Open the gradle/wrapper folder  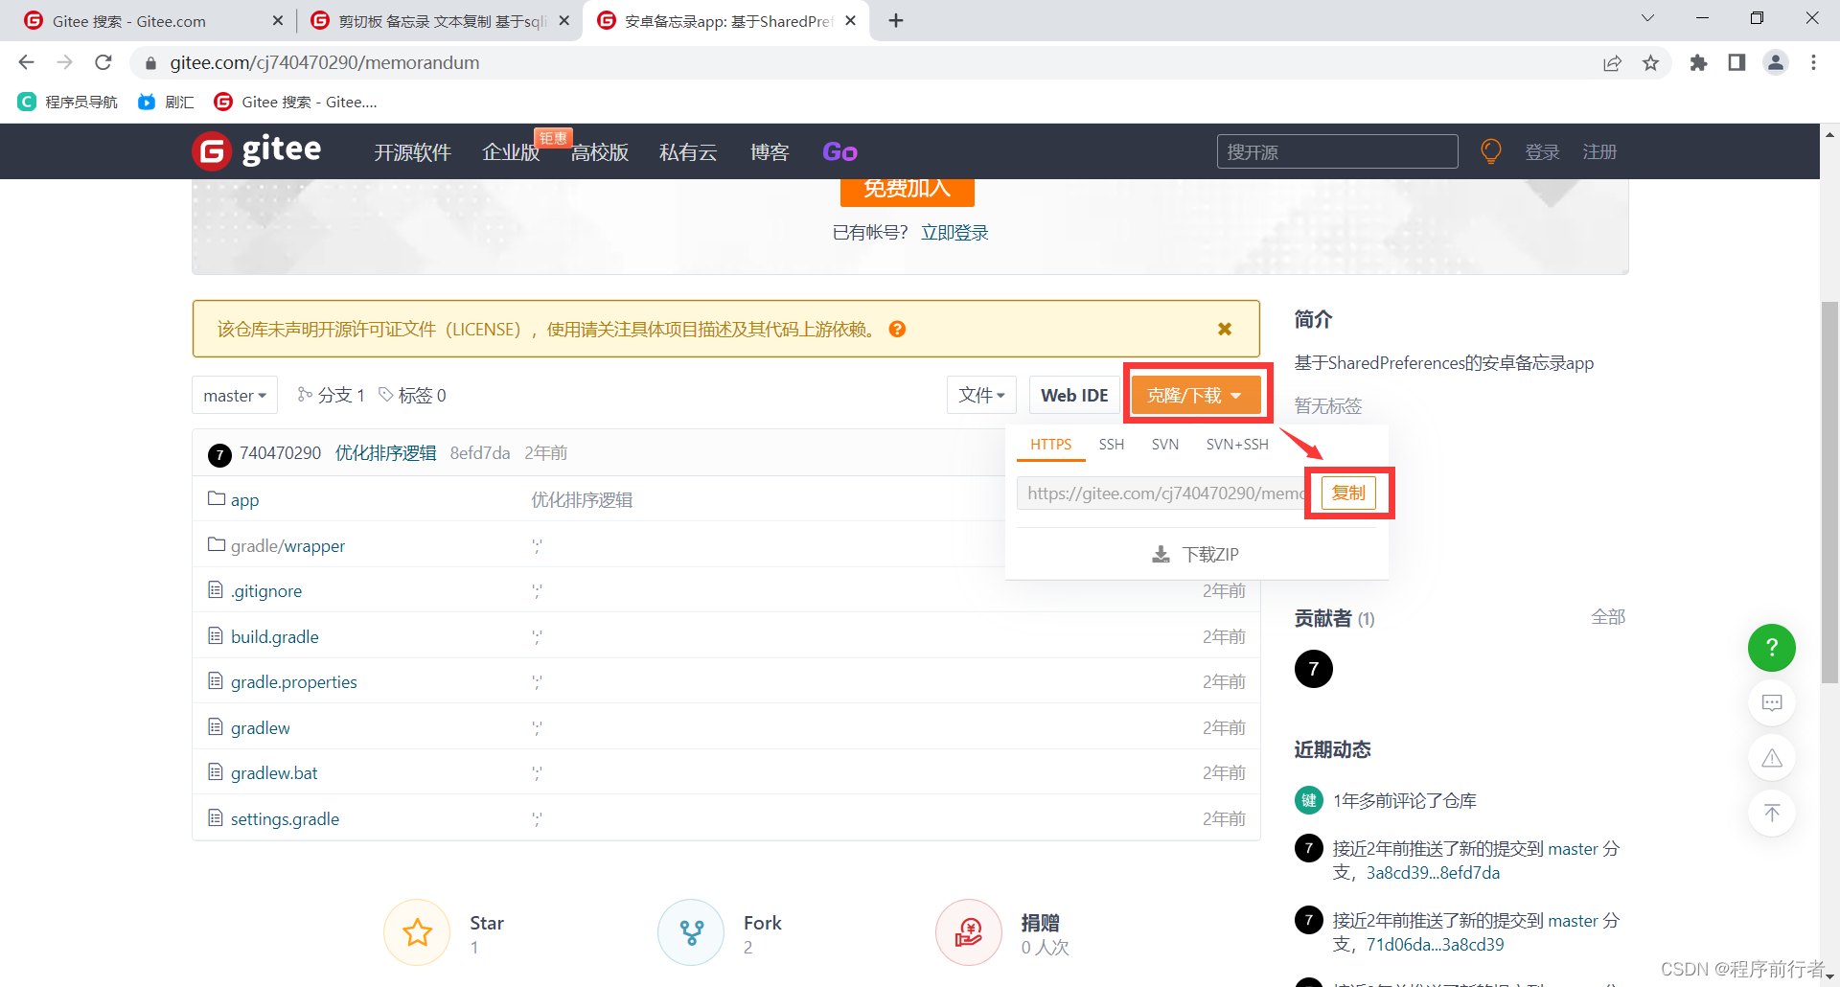pos(287,546)
